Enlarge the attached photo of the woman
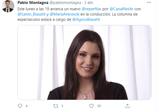 [x=84, y=62]
